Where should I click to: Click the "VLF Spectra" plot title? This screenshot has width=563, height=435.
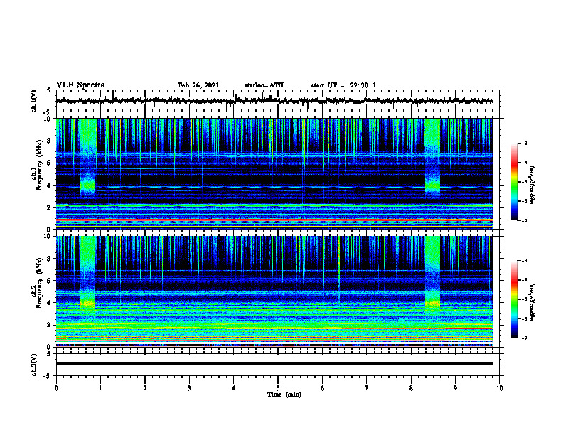tap(80, 85)
